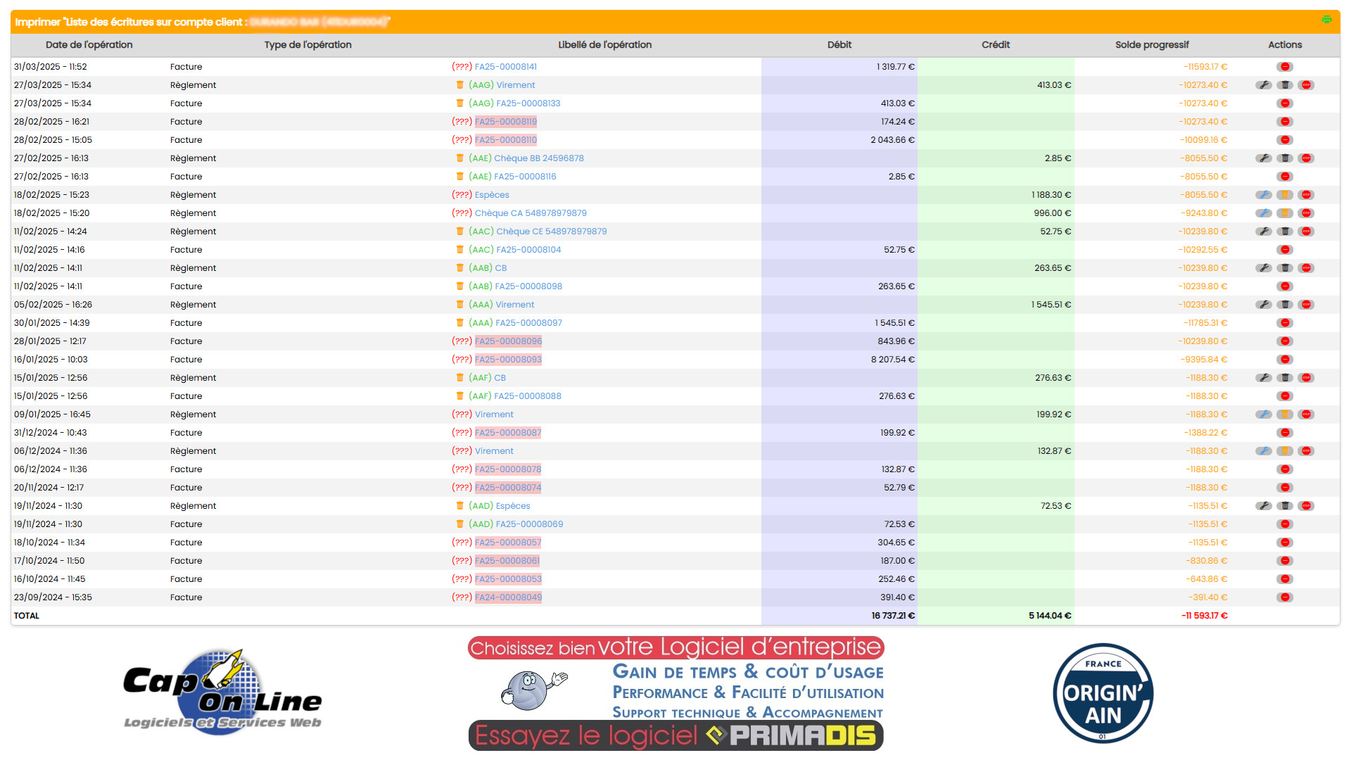Open invoice link FA24-00008049
This screenshot has height=760, width=1351.
[x=508, y=597]
